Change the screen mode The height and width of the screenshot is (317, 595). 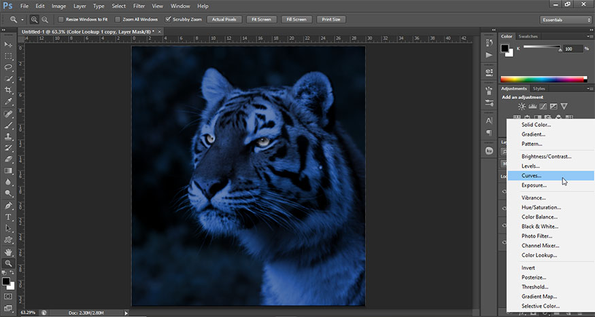click(8, 308)
